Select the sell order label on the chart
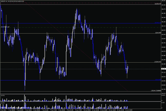The image size is (166, 111). (x=5, y=27)
